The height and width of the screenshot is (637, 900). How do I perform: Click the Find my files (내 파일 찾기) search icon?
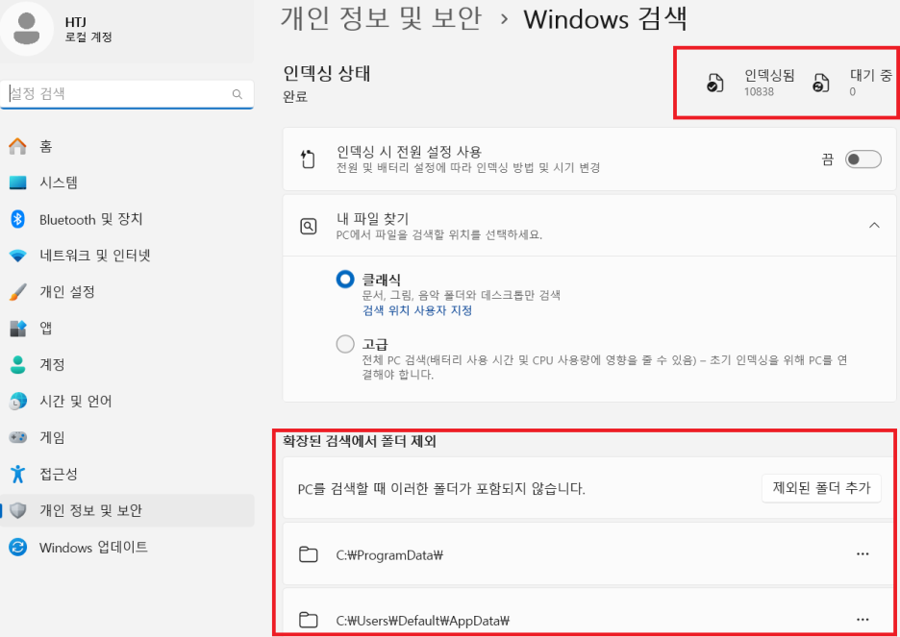click(309, 226)
